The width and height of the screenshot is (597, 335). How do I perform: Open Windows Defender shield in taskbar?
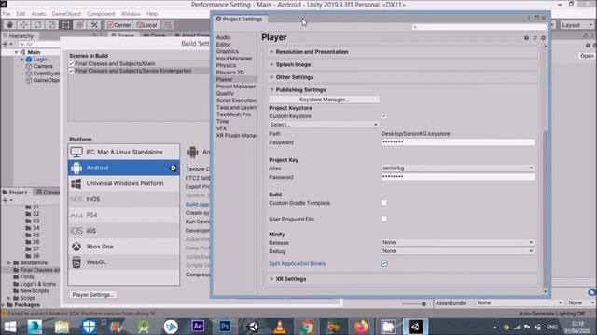click(90, 327)
